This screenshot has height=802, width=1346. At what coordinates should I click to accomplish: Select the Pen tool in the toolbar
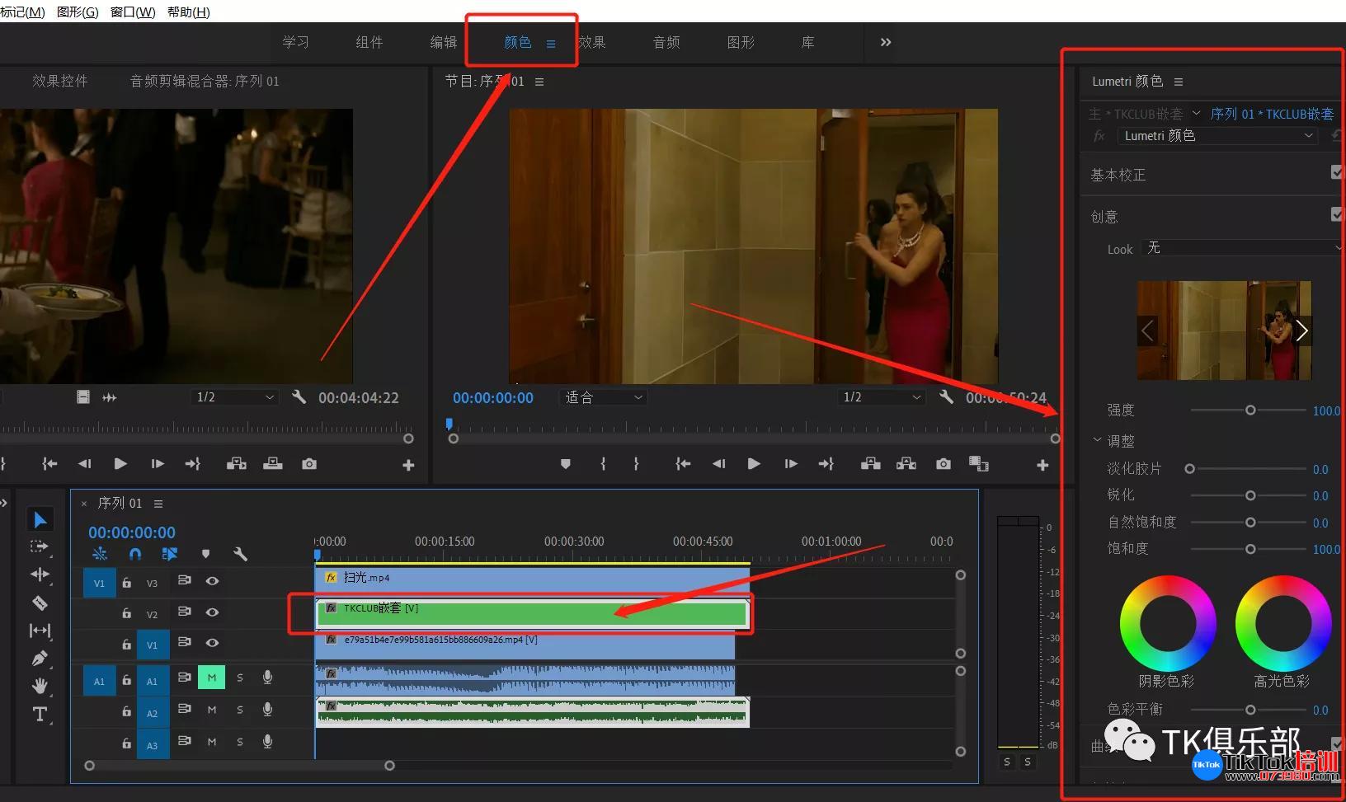40,659
